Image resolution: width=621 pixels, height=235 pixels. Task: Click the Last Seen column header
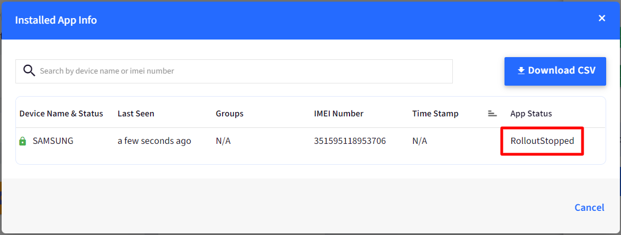tap(136, 114)
